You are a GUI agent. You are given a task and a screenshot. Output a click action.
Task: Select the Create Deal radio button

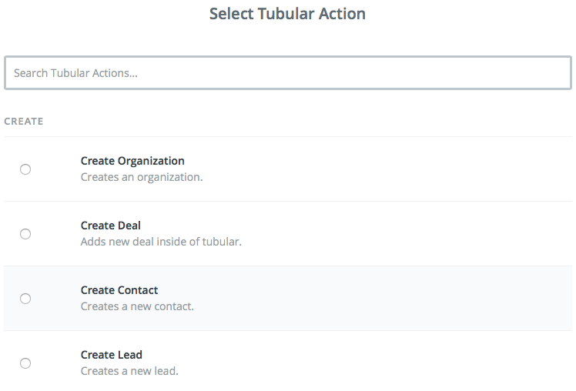(25, 234)
